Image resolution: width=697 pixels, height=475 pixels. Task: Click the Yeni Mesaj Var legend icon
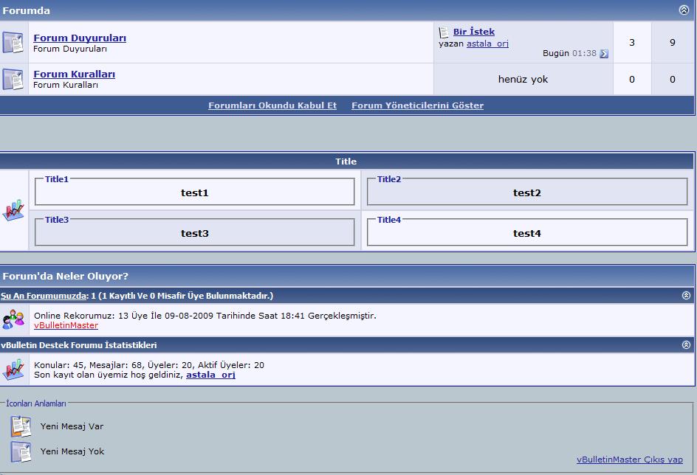[x=21, y=426]
